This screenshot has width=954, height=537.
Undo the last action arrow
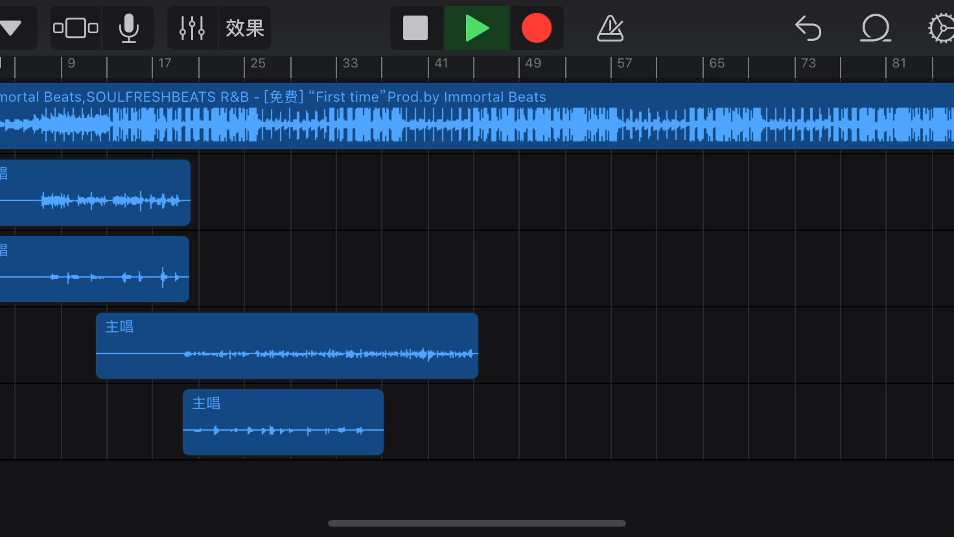coord(808,28)
